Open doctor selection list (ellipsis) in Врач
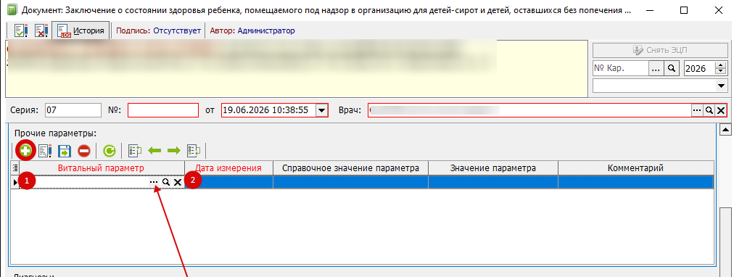The width and height of the screenshot is (734, 277). (x=697, y=110)
